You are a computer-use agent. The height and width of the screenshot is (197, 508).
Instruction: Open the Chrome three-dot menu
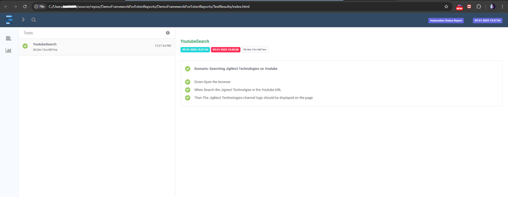point(502,7)
